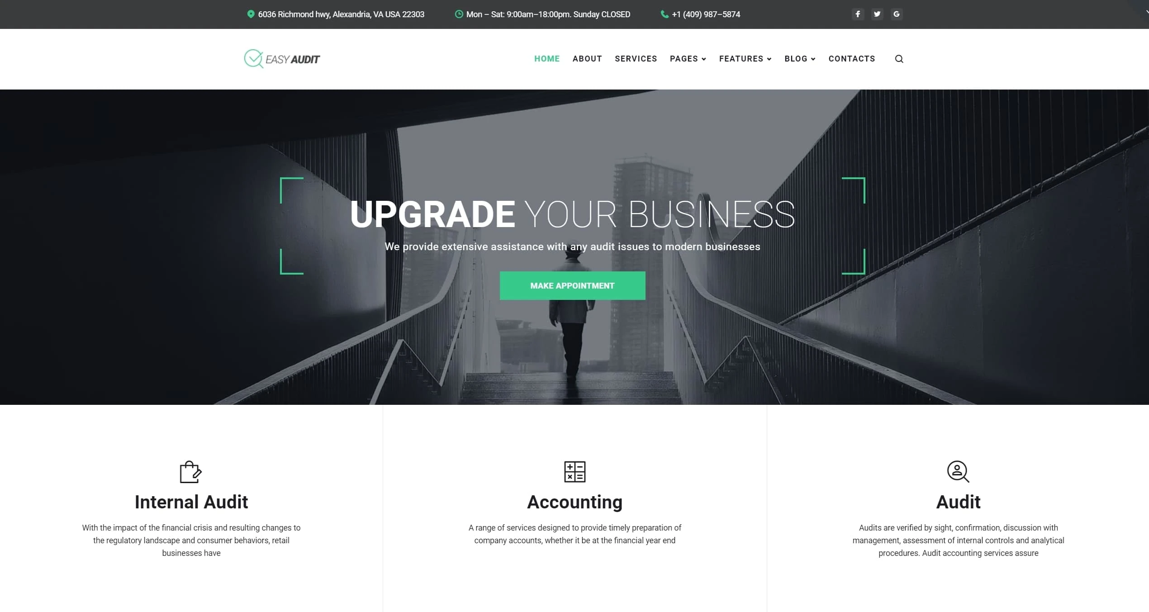Click the SERVICES menu item
The width and height of the screenshot is (1149, 612).
(635, 58)
